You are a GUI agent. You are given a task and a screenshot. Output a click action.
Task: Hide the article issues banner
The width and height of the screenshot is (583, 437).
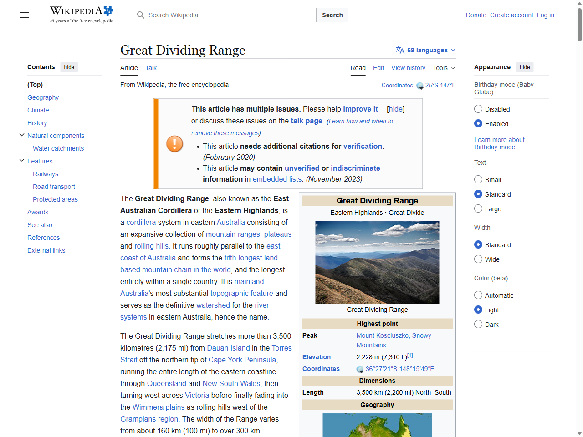point(395,109)
